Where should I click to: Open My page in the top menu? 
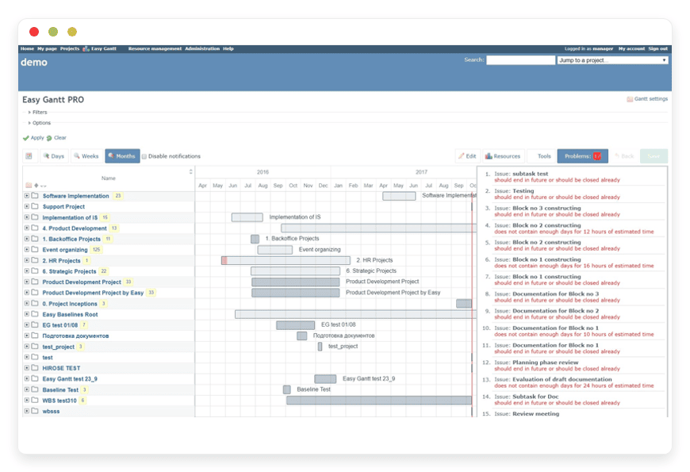point(47,49)
